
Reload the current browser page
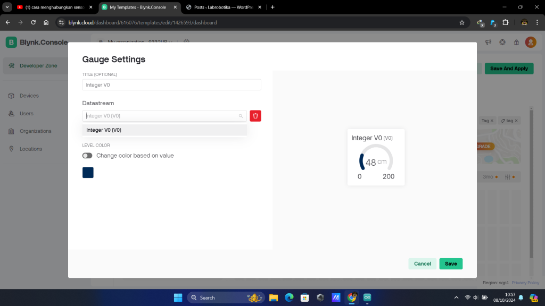click(34, 23)
